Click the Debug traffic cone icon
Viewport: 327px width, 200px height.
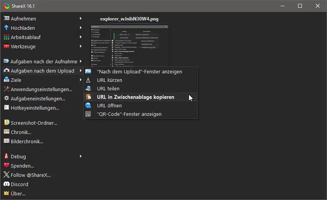pyautogui.click(x=7, y=156)
